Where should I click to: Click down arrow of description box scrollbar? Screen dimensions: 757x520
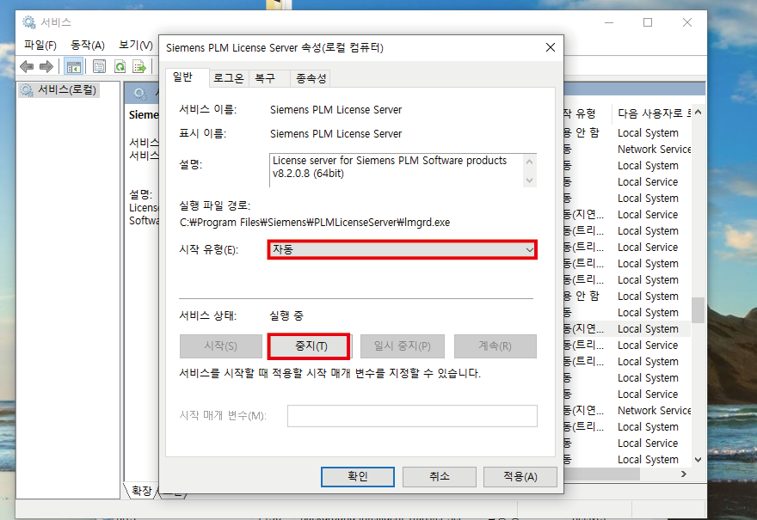(x=530, y=180)
